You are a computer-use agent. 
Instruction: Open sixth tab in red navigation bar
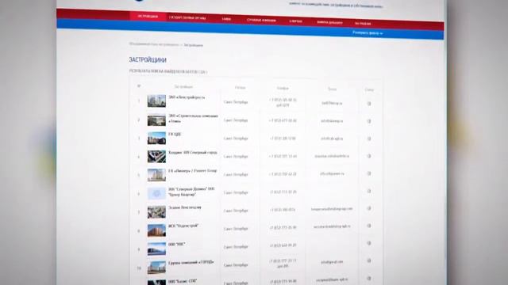329,23
